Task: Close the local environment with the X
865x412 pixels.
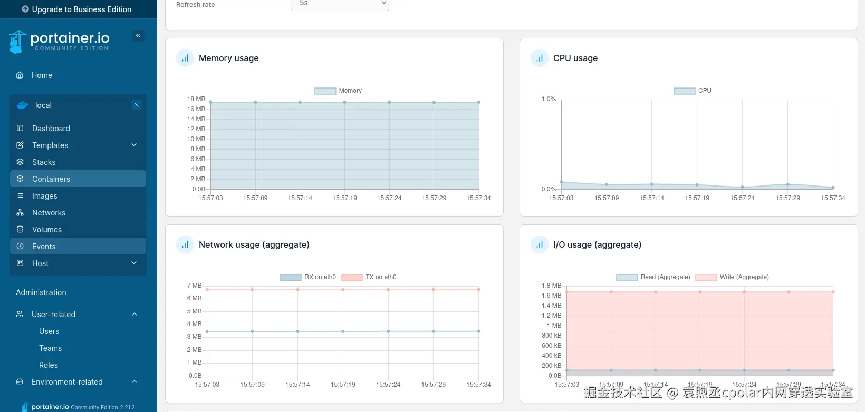Action: [x=137, y=105]
